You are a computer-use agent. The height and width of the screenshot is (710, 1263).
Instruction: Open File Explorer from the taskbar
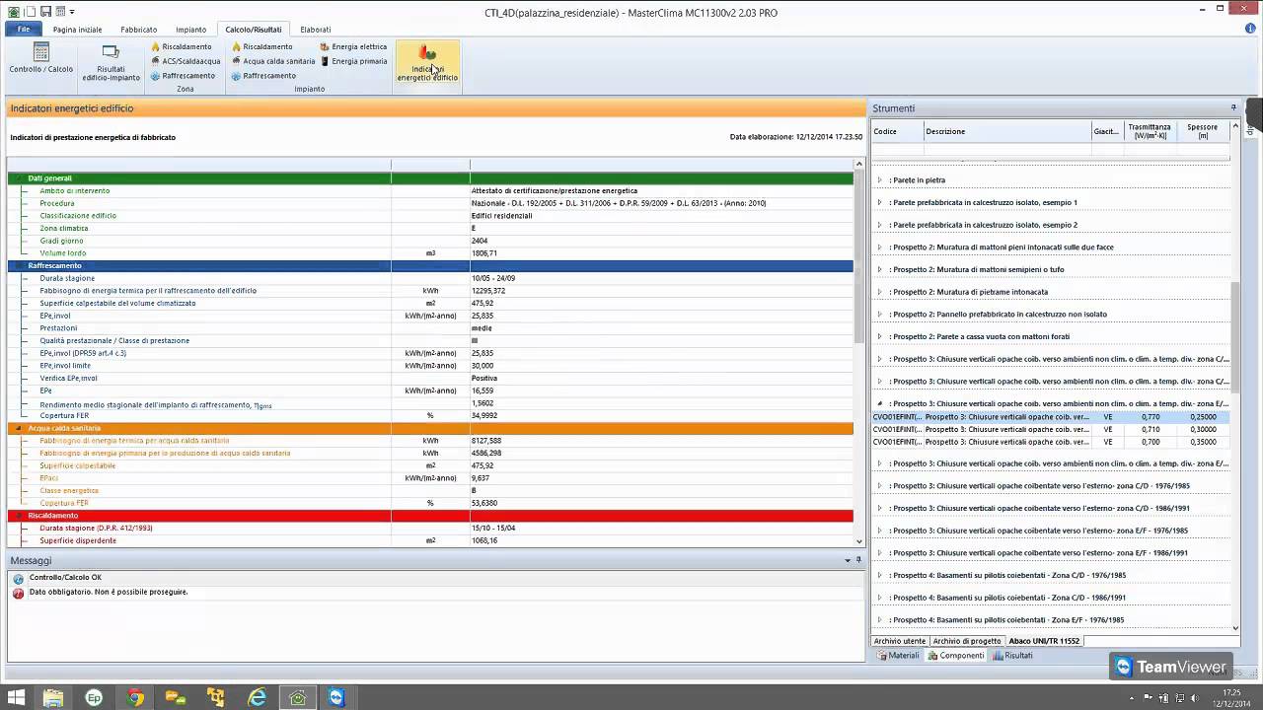53,697
